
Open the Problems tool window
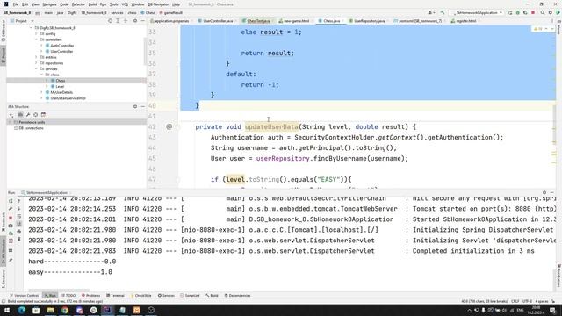[91, 296]
